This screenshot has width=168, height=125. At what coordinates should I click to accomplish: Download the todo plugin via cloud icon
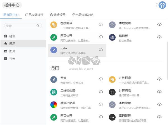[x=101, y=50]
